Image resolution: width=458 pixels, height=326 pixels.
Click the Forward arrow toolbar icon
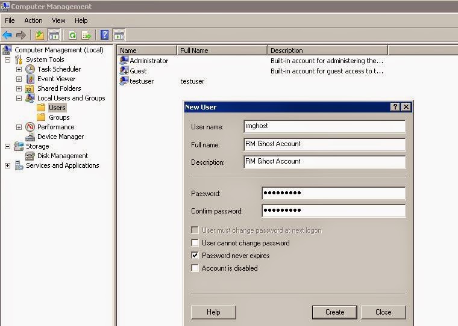[21, 35]
